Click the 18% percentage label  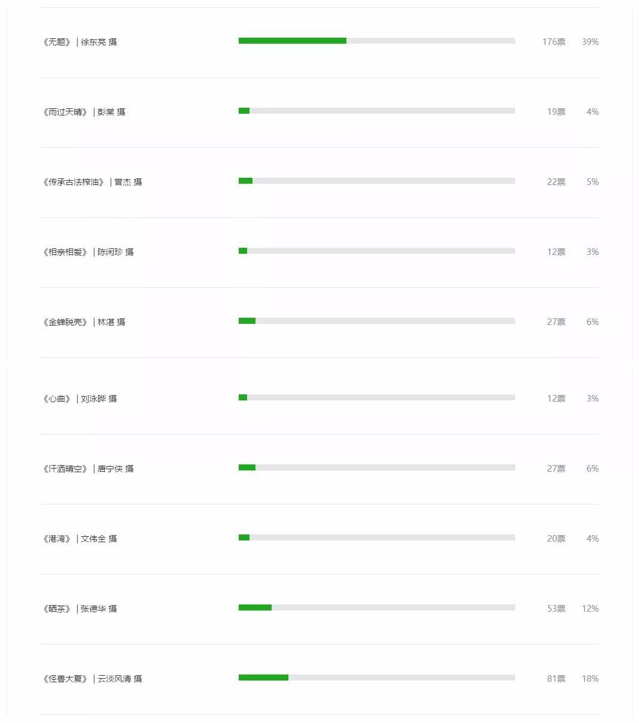[590, 679]
